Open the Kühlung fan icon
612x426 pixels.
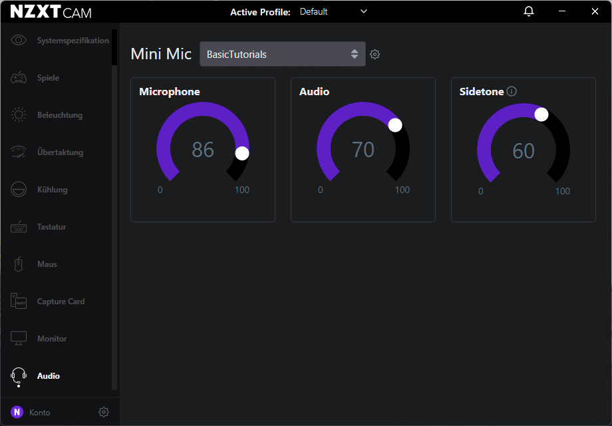pos(19,190)
